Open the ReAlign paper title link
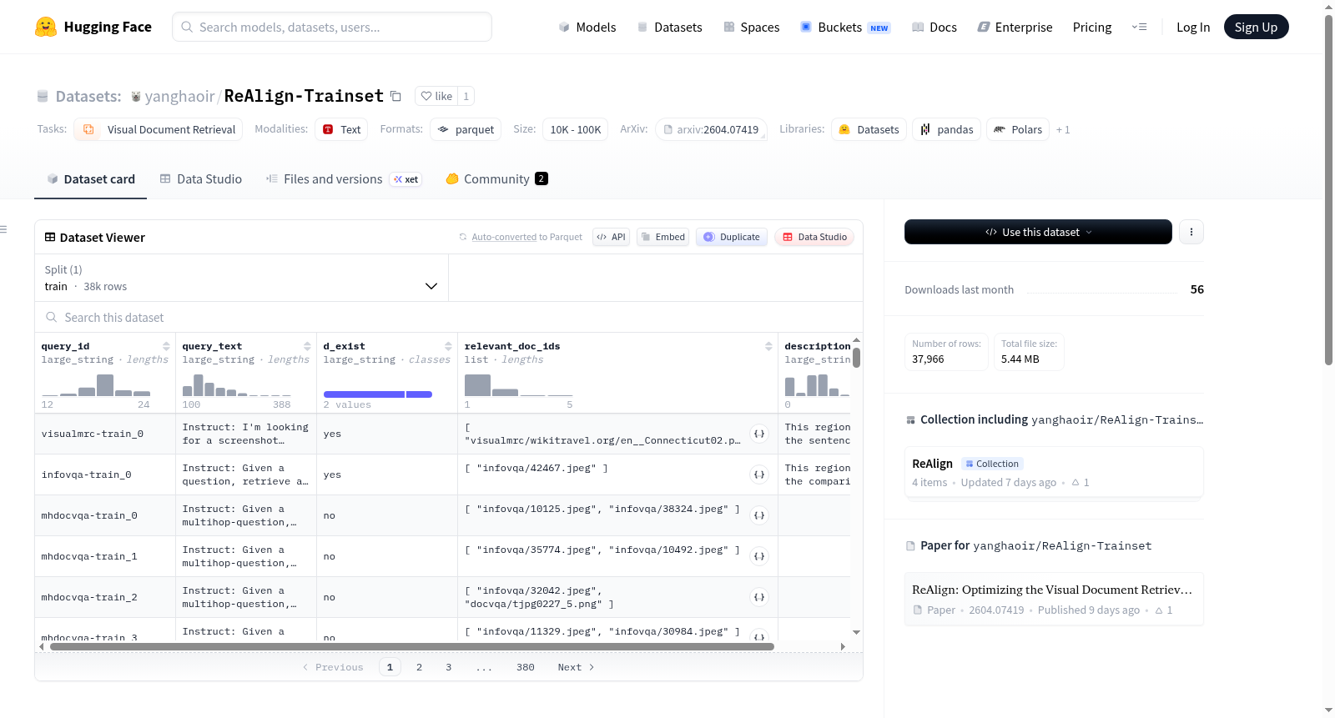The image size is (1335, 718). tap(1052, 590)
